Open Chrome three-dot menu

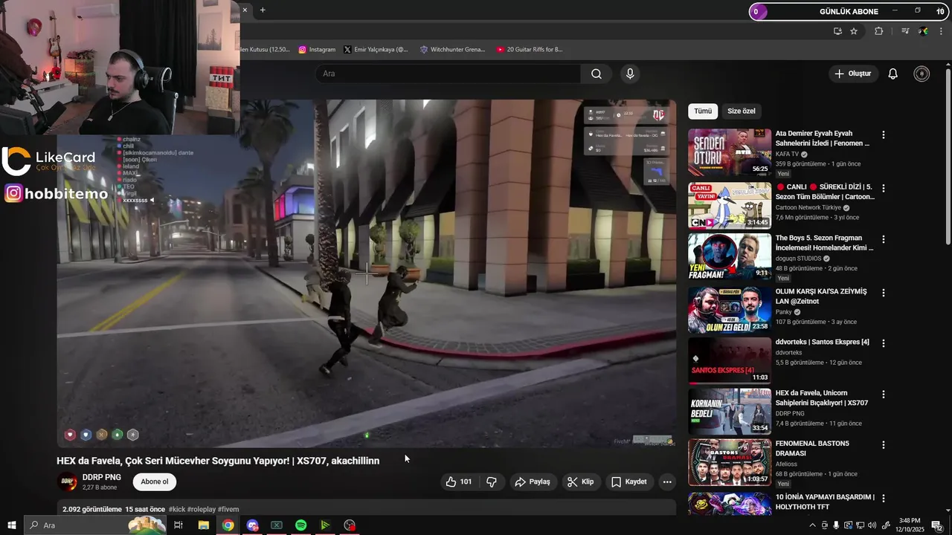942,31
